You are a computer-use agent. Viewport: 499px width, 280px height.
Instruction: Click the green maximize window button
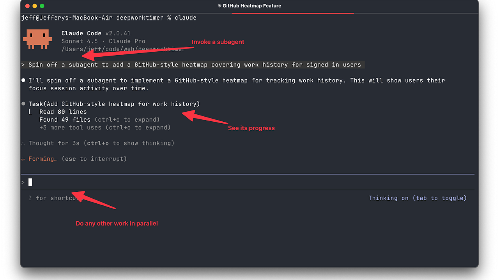tap(42, 6)
